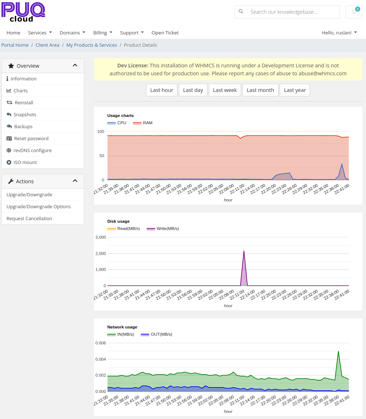Click the Backups icon in sidebar
Viewport: 366px width, 419px height.
pyautogui.click(x=9, y=126)
